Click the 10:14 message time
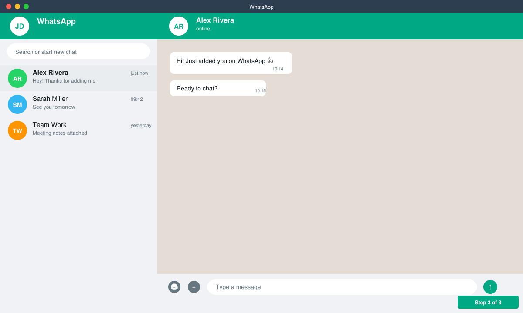The image size is (523, 313). 278,69
